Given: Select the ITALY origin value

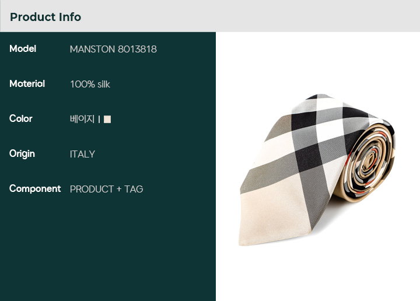Looking at the screenshot, I should (x=82, y=154).
